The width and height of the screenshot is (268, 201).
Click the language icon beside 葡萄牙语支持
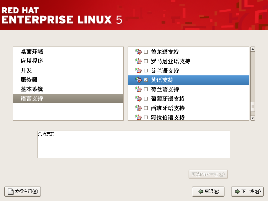138,98
